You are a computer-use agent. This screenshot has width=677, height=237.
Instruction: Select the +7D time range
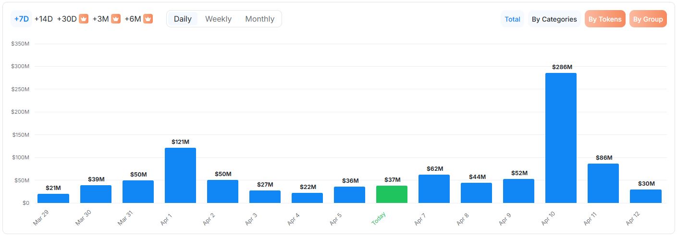pos(22,19)
